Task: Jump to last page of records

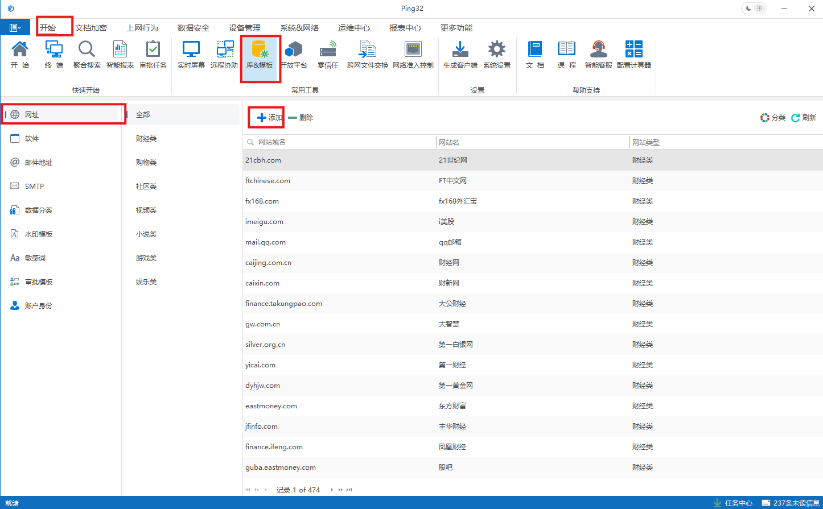Action: [349, 490]
